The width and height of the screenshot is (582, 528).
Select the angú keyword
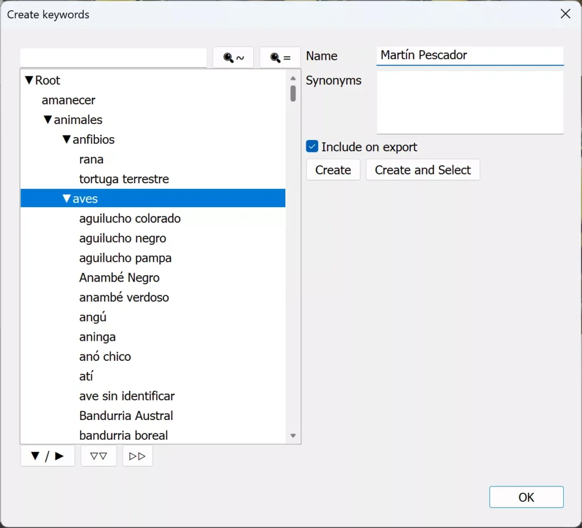click(93, 317)
